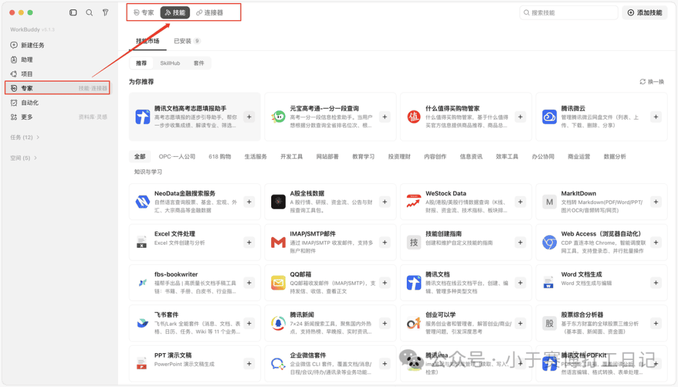Filter by OPC·一人公司 category

pos(177,156)
